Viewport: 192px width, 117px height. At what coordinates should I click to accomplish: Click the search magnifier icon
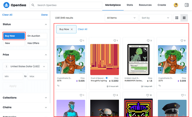[33, 5]
